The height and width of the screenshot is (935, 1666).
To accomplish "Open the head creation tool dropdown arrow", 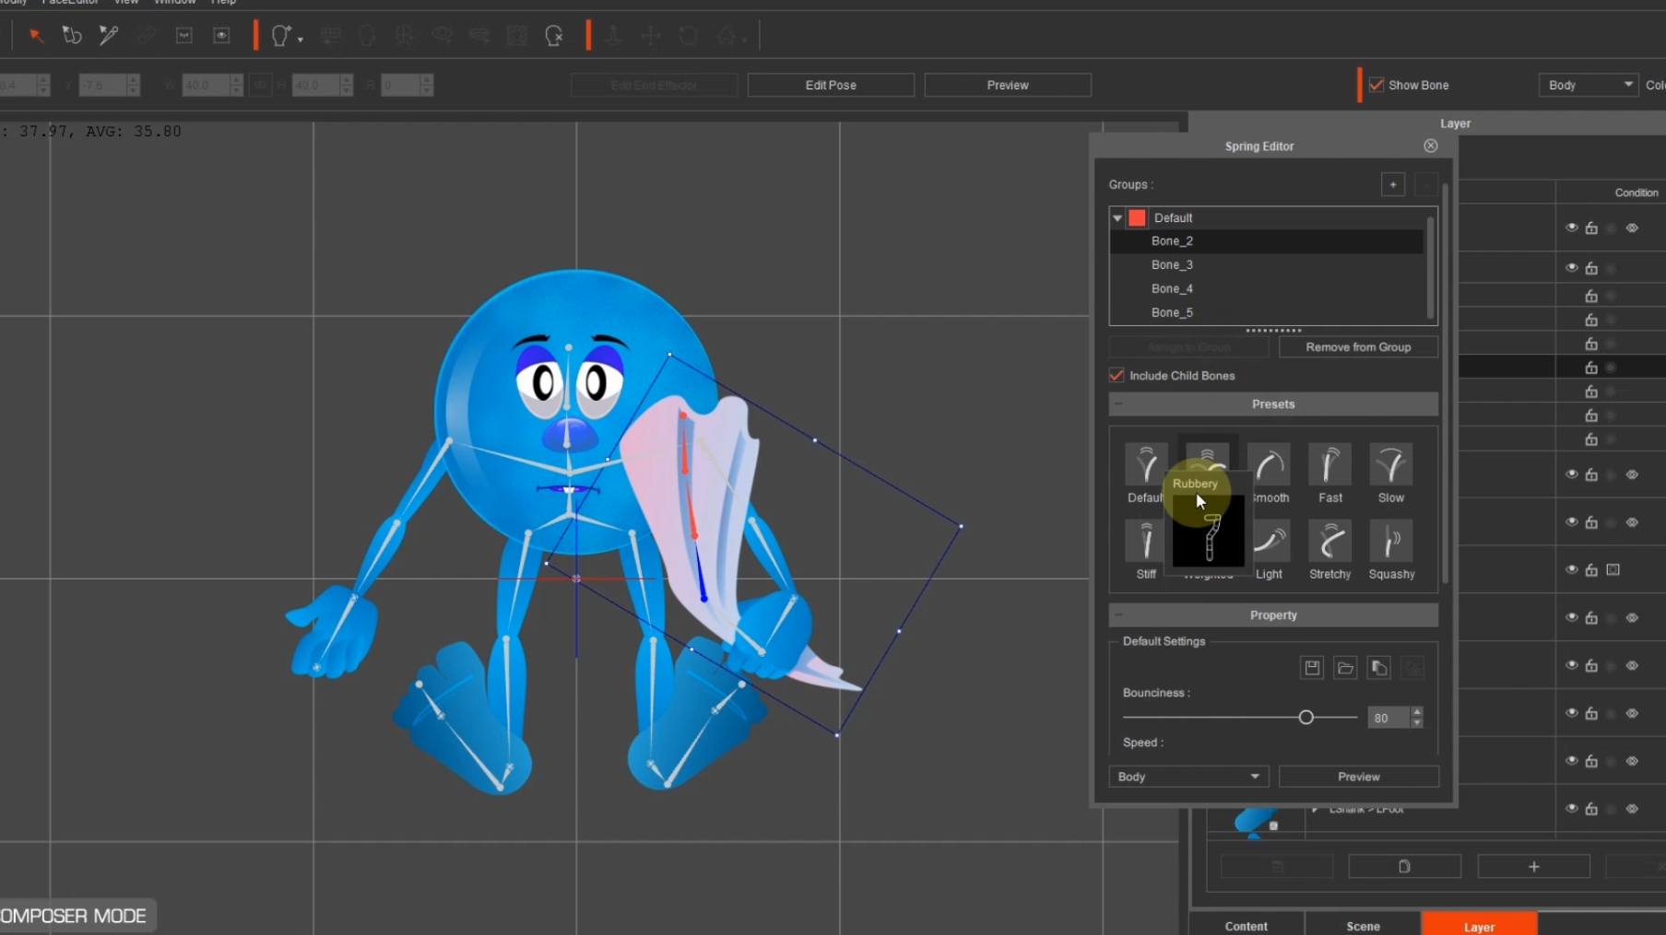I will point(301,40).
